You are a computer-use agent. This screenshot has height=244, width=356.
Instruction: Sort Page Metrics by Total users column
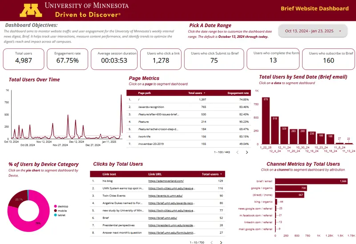click(x=197, y=93)
